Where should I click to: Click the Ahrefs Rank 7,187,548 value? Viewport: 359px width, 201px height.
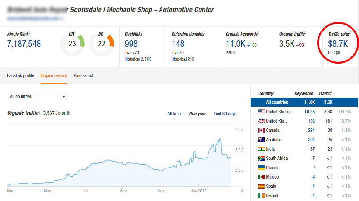point(24,44)
